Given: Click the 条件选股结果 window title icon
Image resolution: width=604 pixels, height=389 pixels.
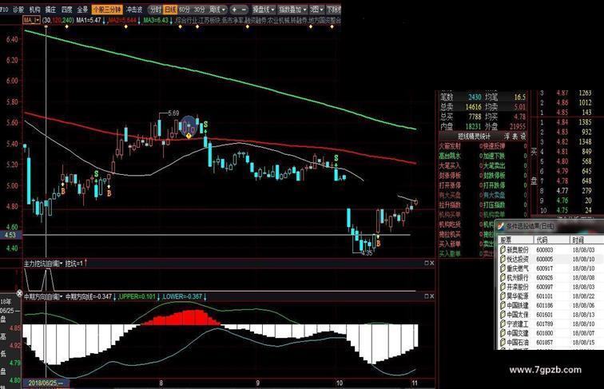Looking at the screenshot, I should 501,227.
